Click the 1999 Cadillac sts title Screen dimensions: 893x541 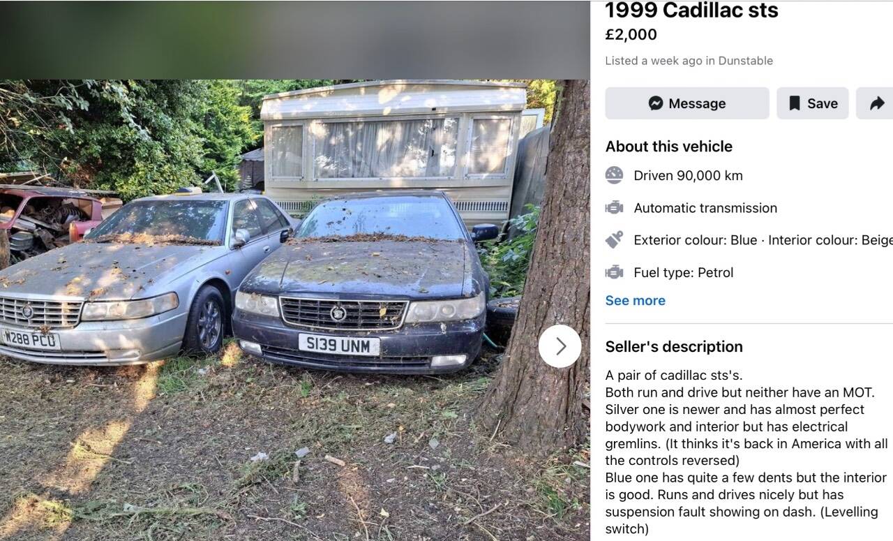coord(691,10)
